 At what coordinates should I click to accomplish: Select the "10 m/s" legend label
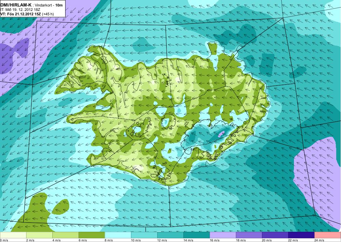(136, 240)
